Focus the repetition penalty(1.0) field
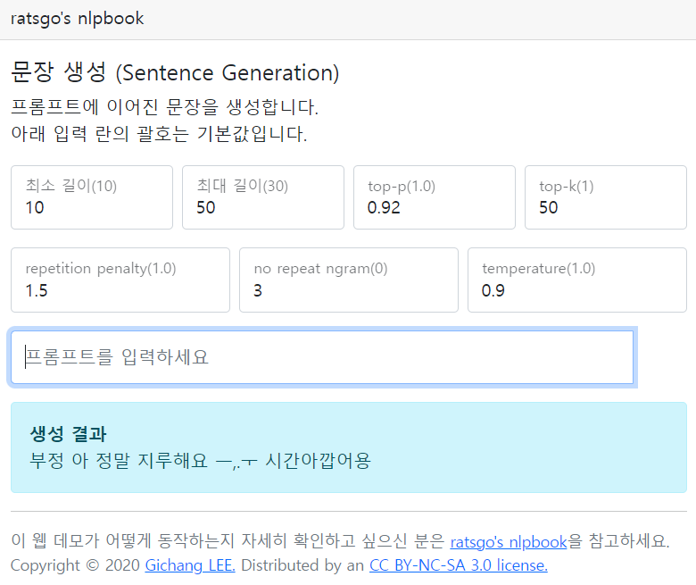This screenshot has width=696, height=585. click(x=120, y=280)
